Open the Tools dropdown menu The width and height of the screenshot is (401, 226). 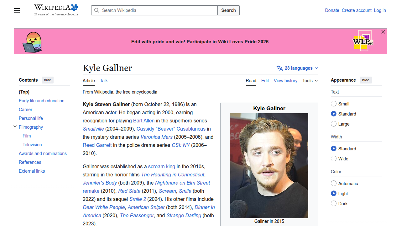tap(310, 81)
